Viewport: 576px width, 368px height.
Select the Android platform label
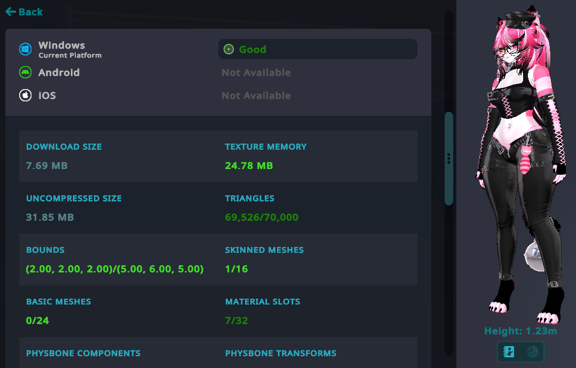coord(59,73)
